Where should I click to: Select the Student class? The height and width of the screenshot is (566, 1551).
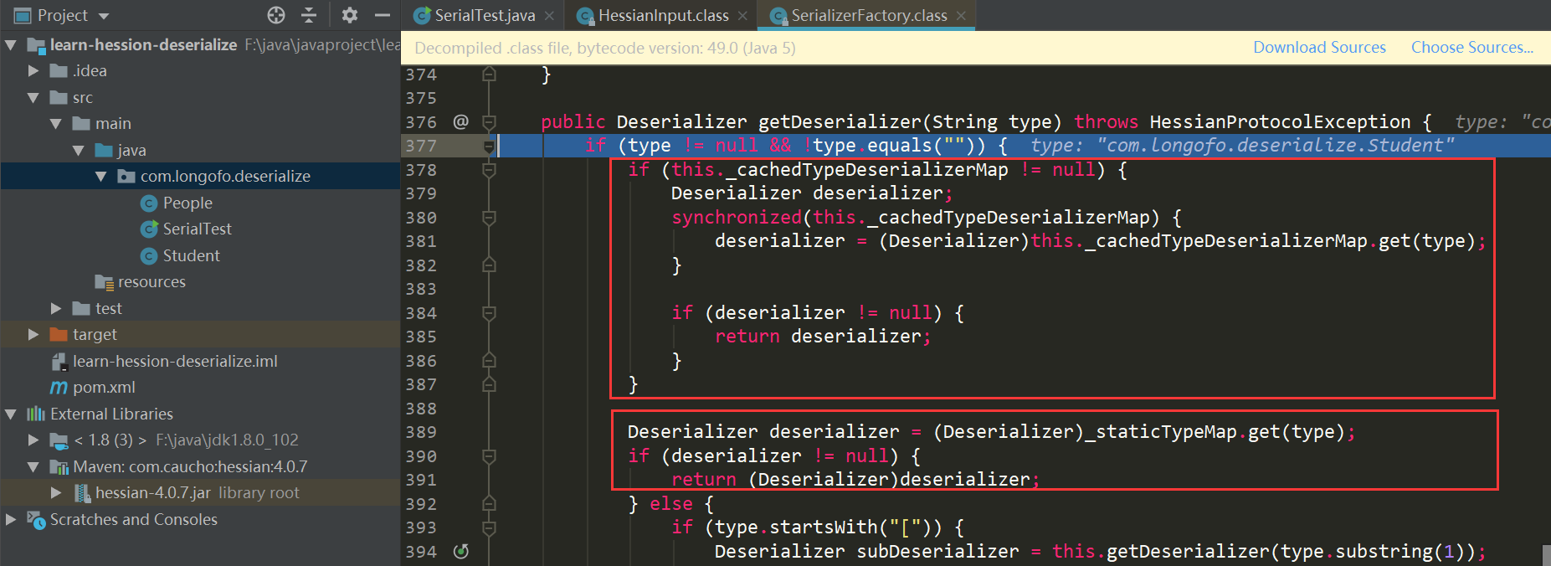pos(191,256)
